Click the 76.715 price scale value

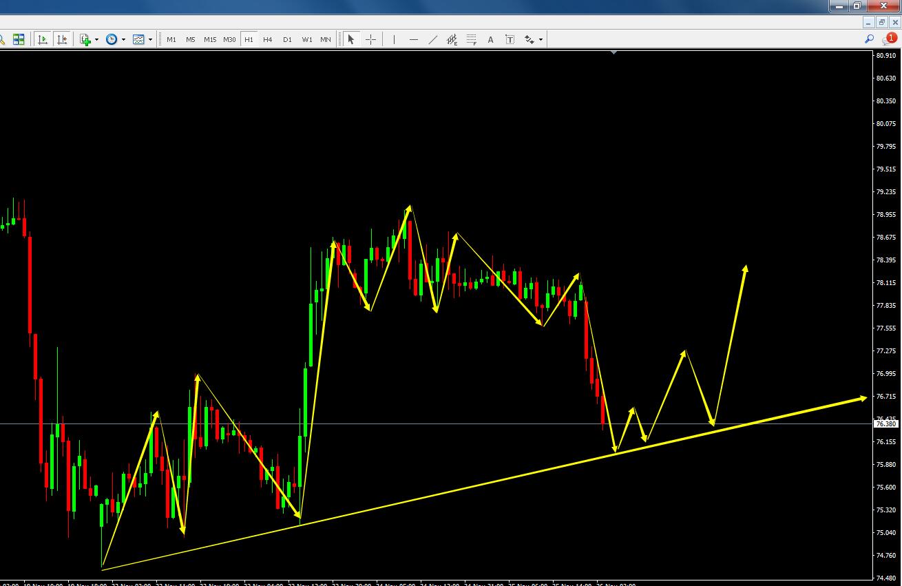[x=885, y=397]
